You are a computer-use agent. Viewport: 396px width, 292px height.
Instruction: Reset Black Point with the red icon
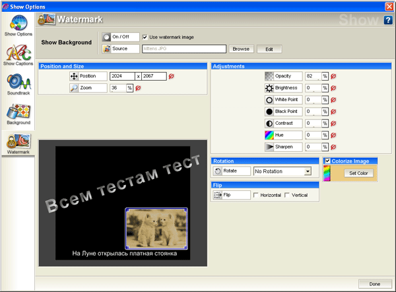pos(333,112)
